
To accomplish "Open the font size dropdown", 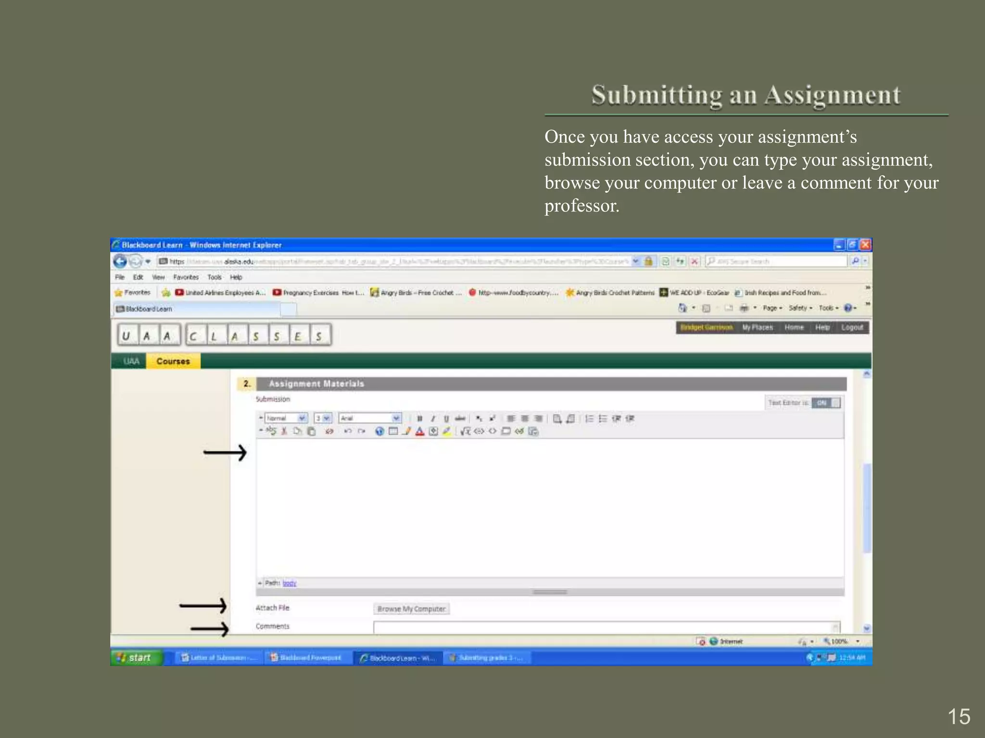I will point(323,418).
